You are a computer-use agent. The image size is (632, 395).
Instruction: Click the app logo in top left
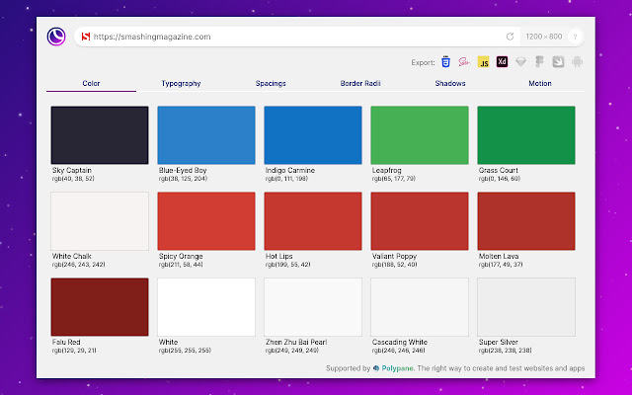[56, 37]
